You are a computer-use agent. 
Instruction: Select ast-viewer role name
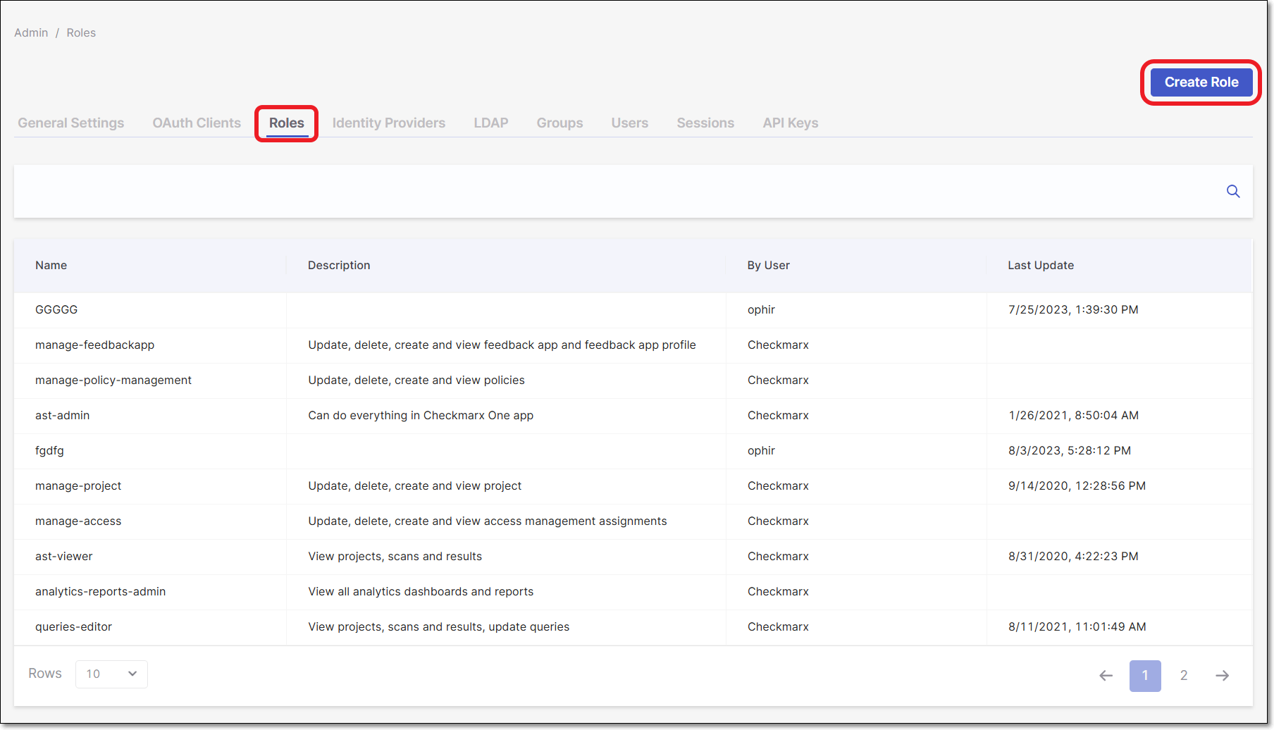[x=64, y=557]
